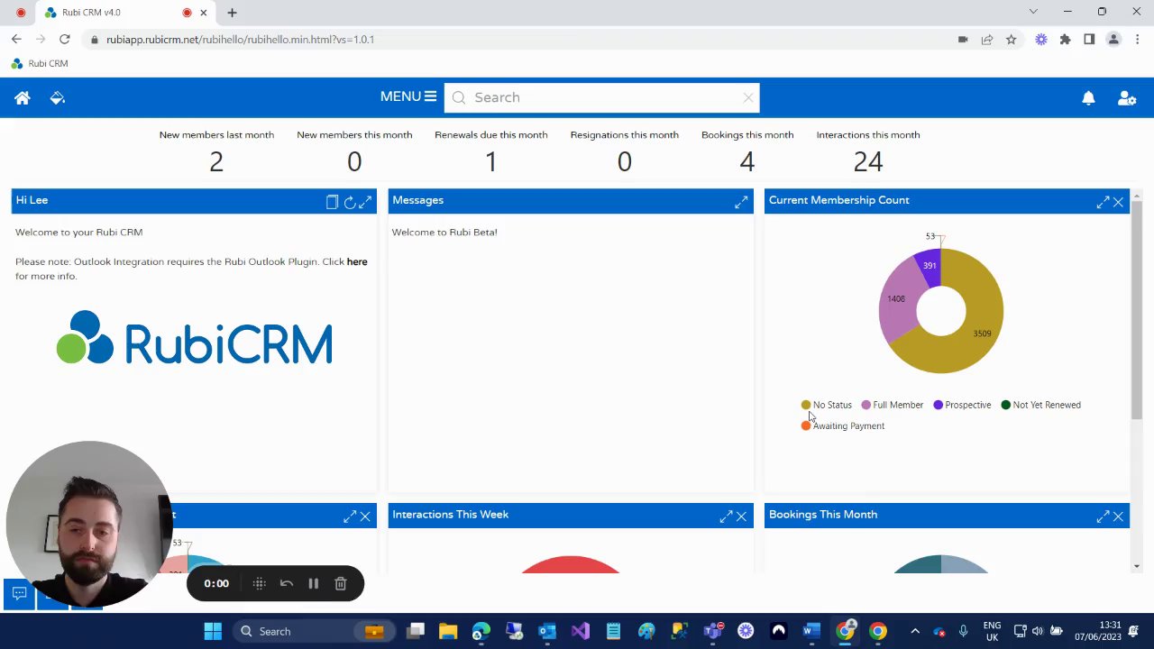Open the paint bucket theme icon
The width and height of the screenshot is (1154, 649).
click(x=57, y=97)
